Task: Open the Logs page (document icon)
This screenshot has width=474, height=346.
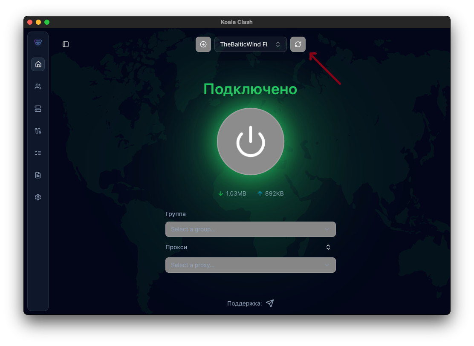Action: coord(38,175)
